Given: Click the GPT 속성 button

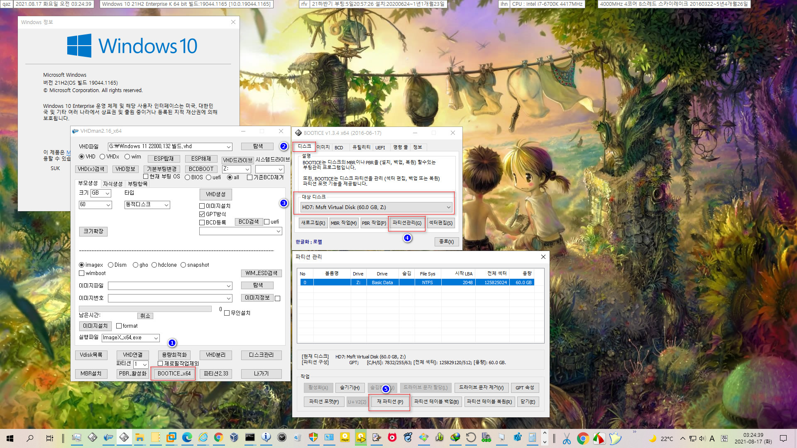Looking at the screenshot, I should 525,388.
